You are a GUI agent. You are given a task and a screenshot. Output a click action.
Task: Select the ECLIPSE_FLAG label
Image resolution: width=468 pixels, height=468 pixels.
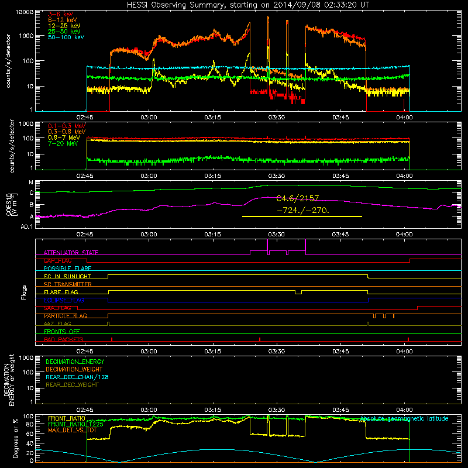(64, 300)
